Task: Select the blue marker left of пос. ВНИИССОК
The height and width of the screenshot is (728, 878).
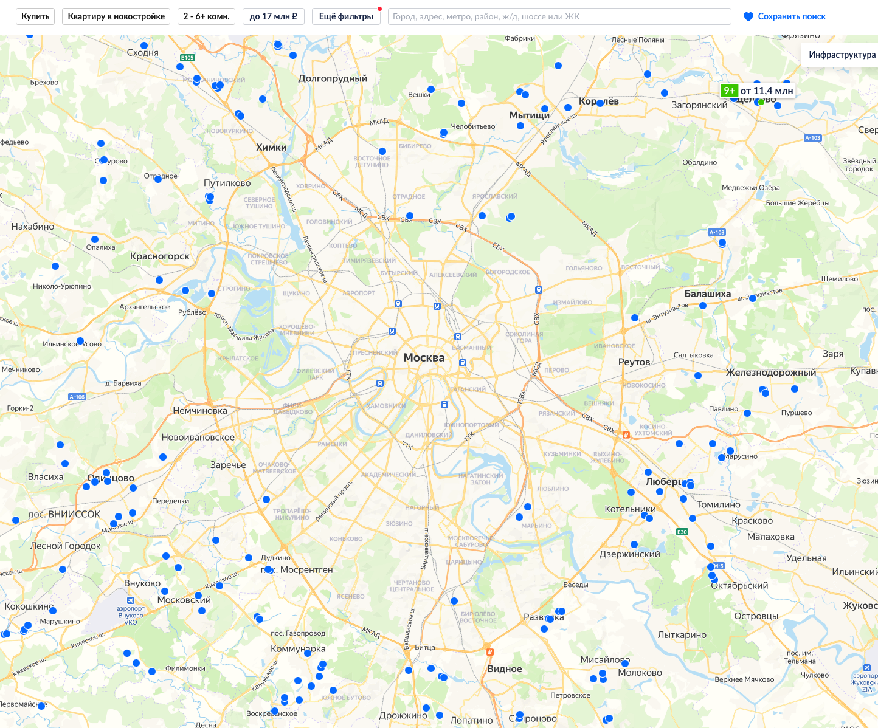Action: point(16,520)
